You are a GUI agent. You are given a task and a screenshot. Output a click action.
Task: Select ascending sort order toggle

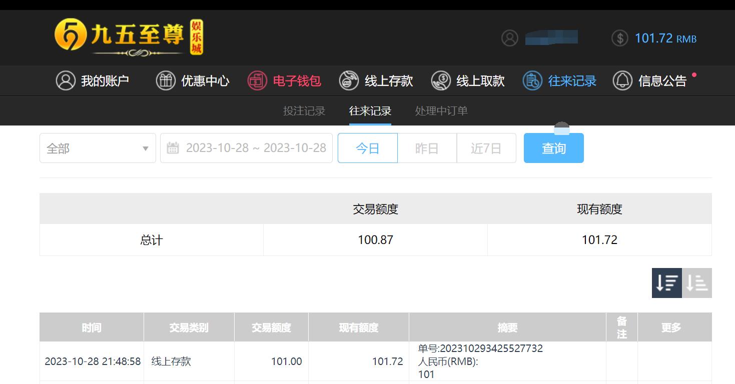(x=697, y=283)
